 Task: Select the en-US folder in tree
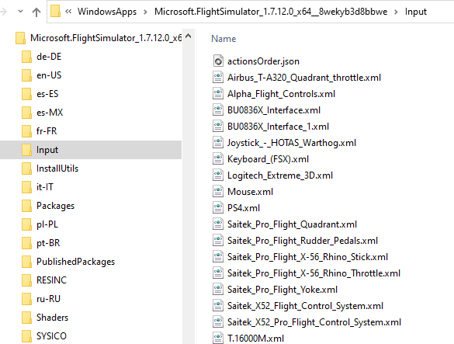[42, 75]
